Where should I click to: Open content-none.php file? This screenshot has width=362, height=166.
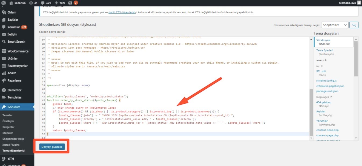point(327,130)
